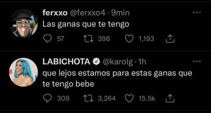Visit the @karolg handle

pos(118,62)
